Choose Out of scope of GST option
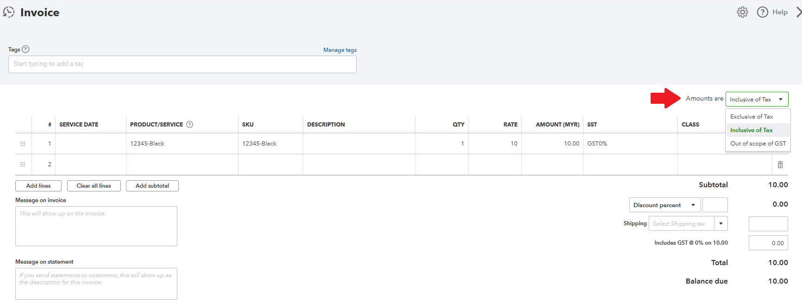The width and height of the screenshot is (802, 304). point(758,144)
